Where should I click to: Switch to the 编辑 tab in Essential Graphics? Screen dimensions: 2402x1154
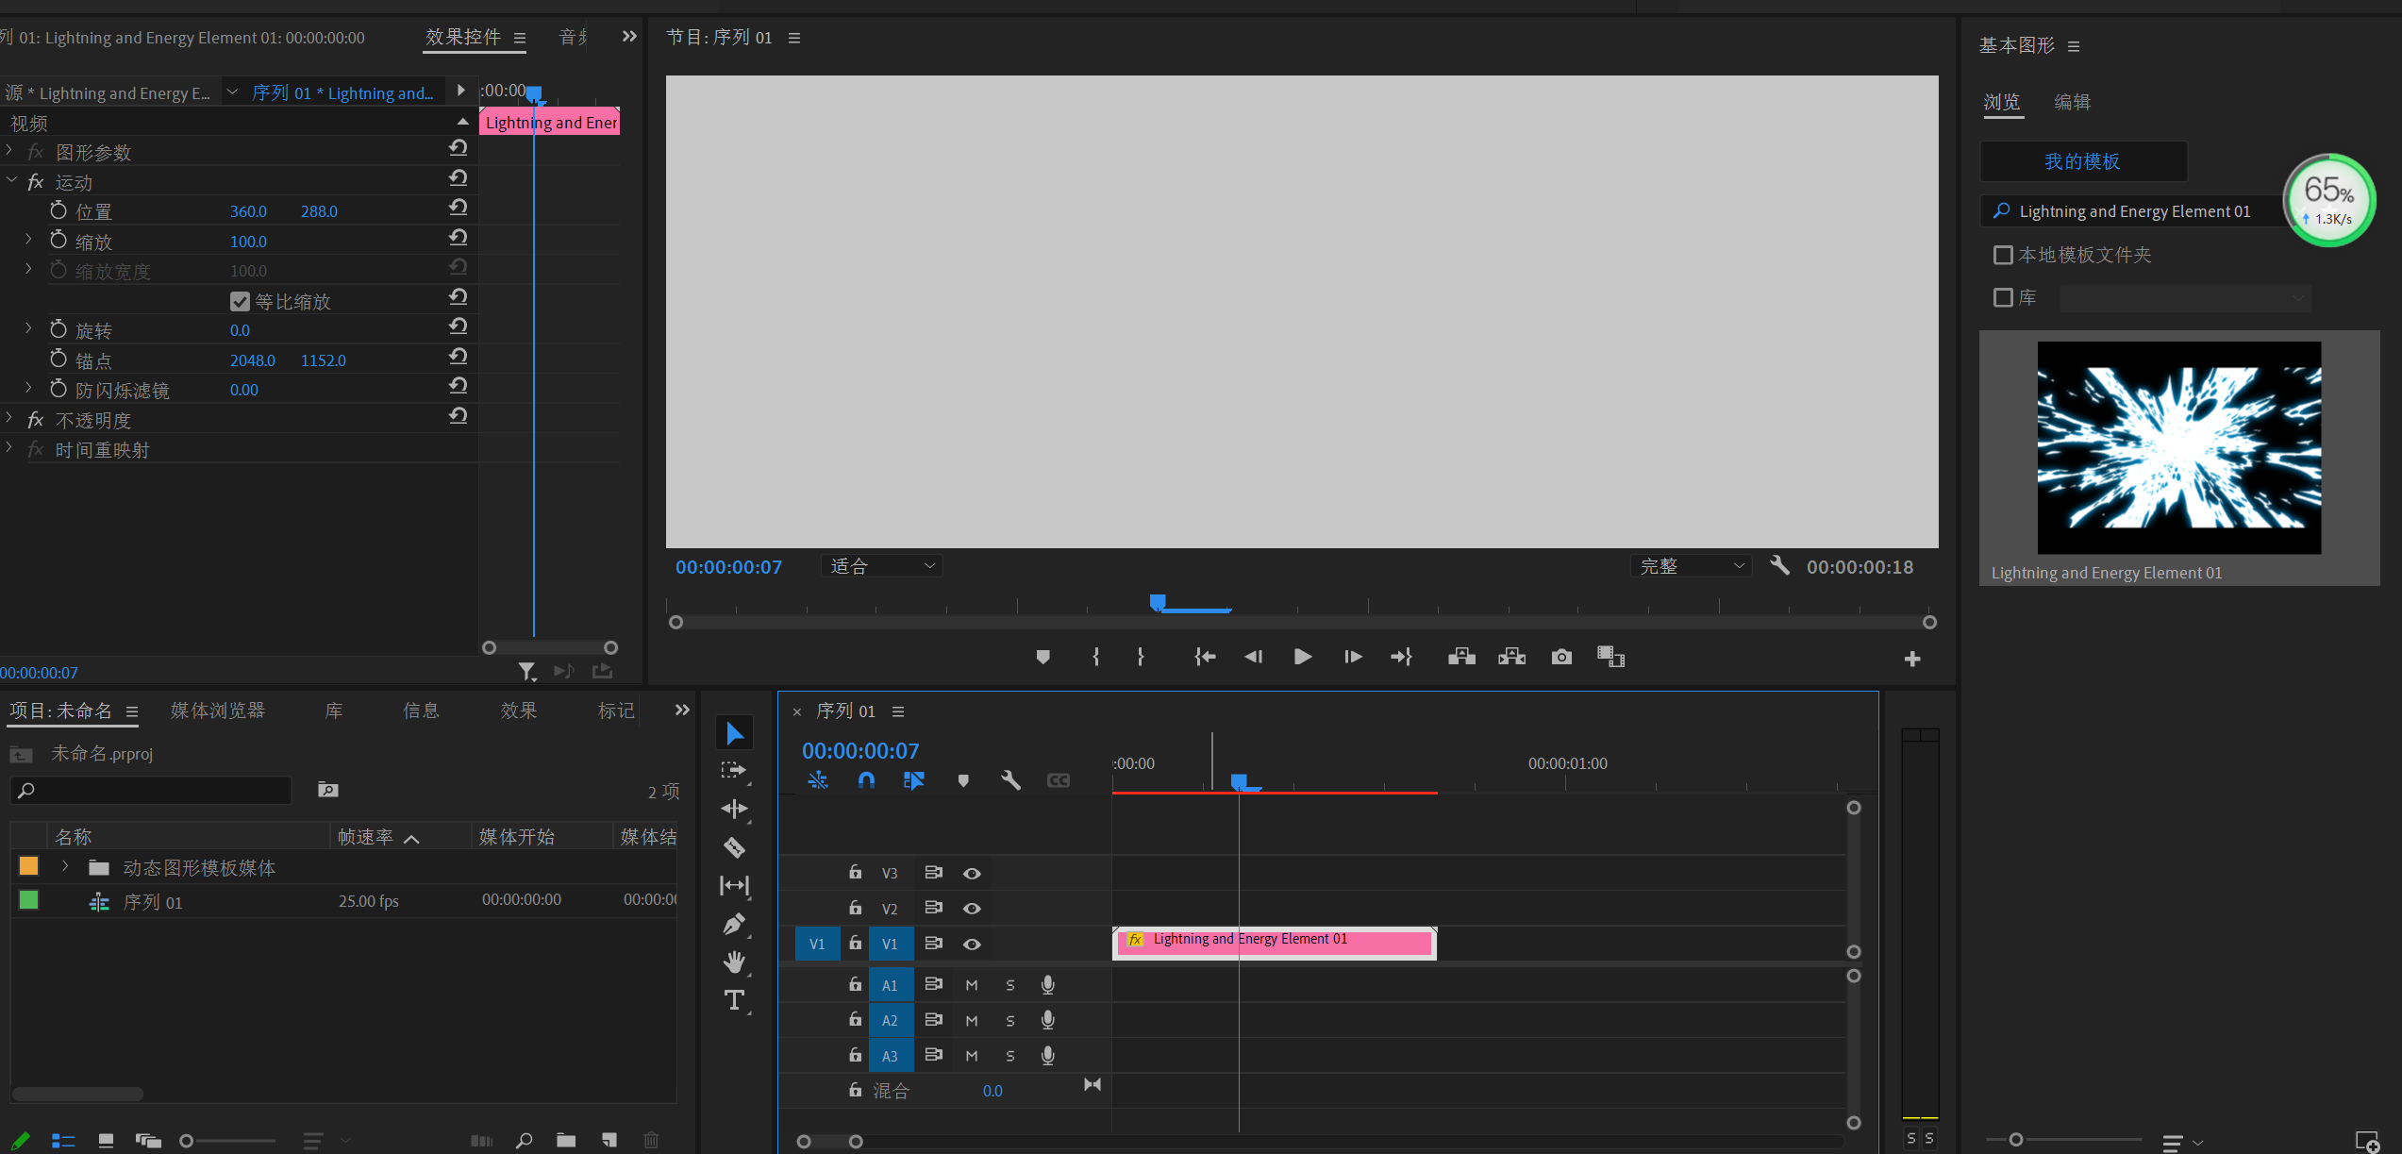(x=2072, y=102)
